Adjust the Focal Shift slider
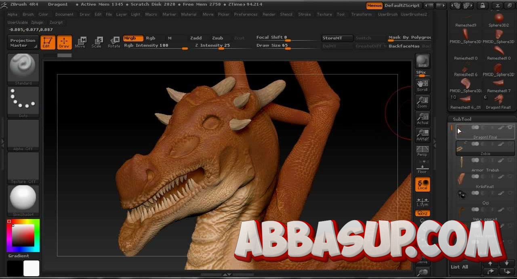The image size is (517, 279). [287, 38]
